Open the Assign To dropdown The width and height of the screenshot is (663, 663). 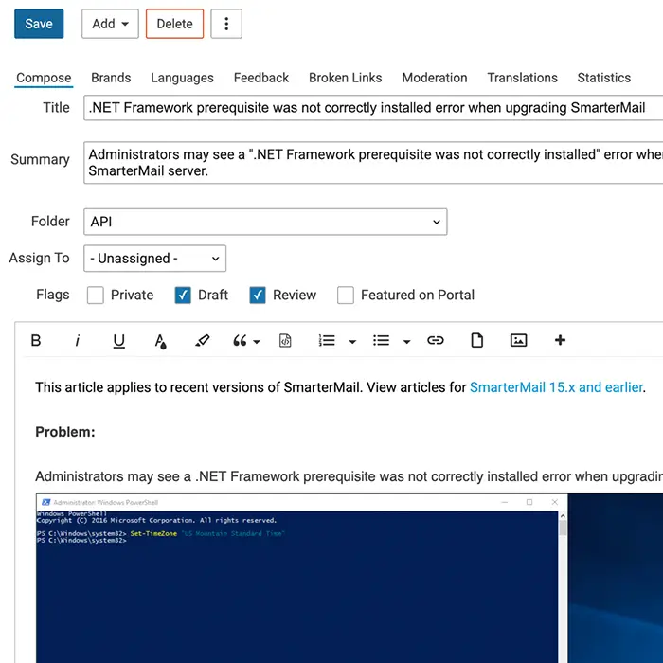[154, 259]
